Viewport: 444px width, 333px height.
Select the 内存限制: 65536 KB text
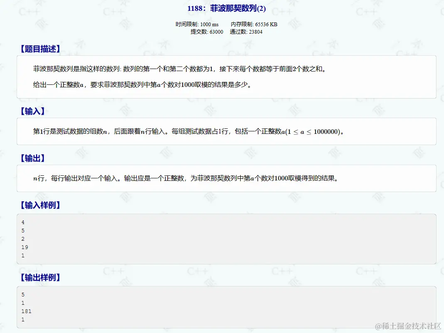click(254, 25)
